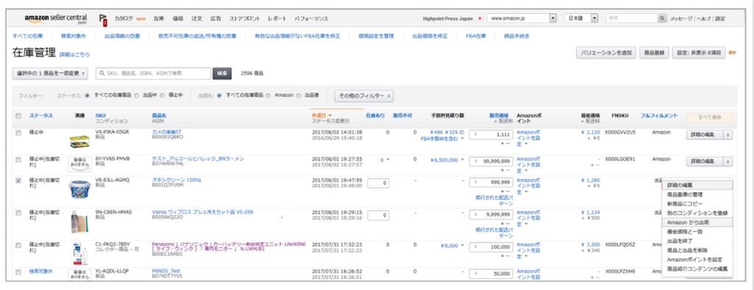Viewport: 754px width, 290px height.
Task: Switch to 価格設定を管理 tab
Action: pos(376,36)
